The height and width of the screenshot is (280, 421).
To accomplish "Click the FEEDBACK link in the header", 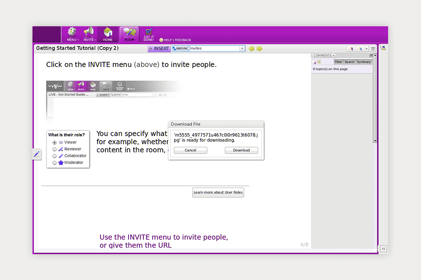I will tap(183, 40).
